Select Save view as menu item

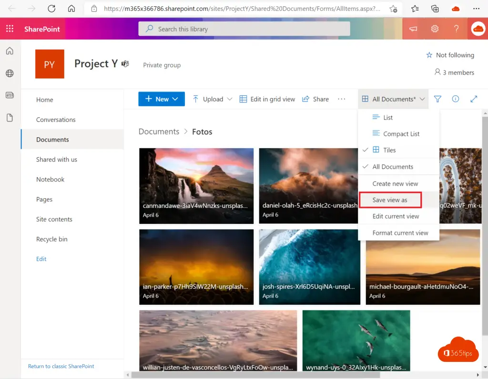(x=390, y=200)
